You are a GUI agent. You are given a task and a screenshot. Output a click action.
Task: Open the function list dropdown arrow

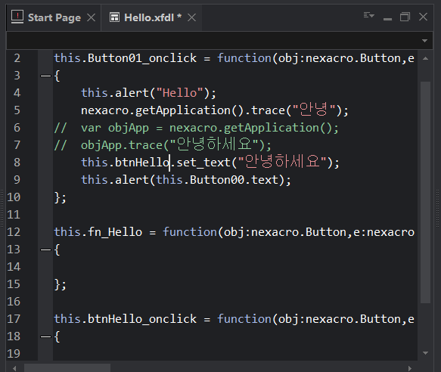(424, 41)
